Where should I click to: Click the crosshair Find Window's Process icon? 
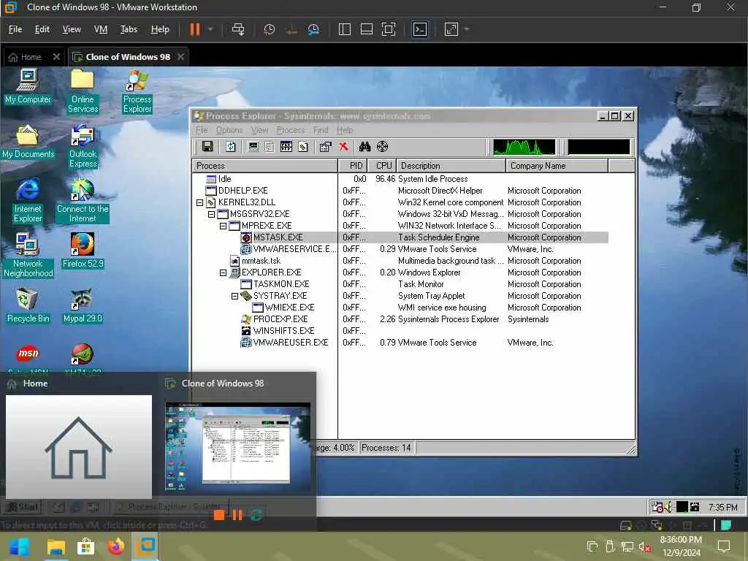[x=383, y=146]
